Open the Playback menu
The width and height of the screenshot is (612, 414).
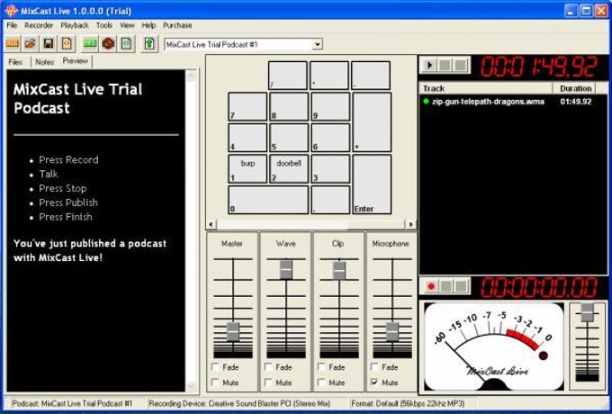[75, 25]
